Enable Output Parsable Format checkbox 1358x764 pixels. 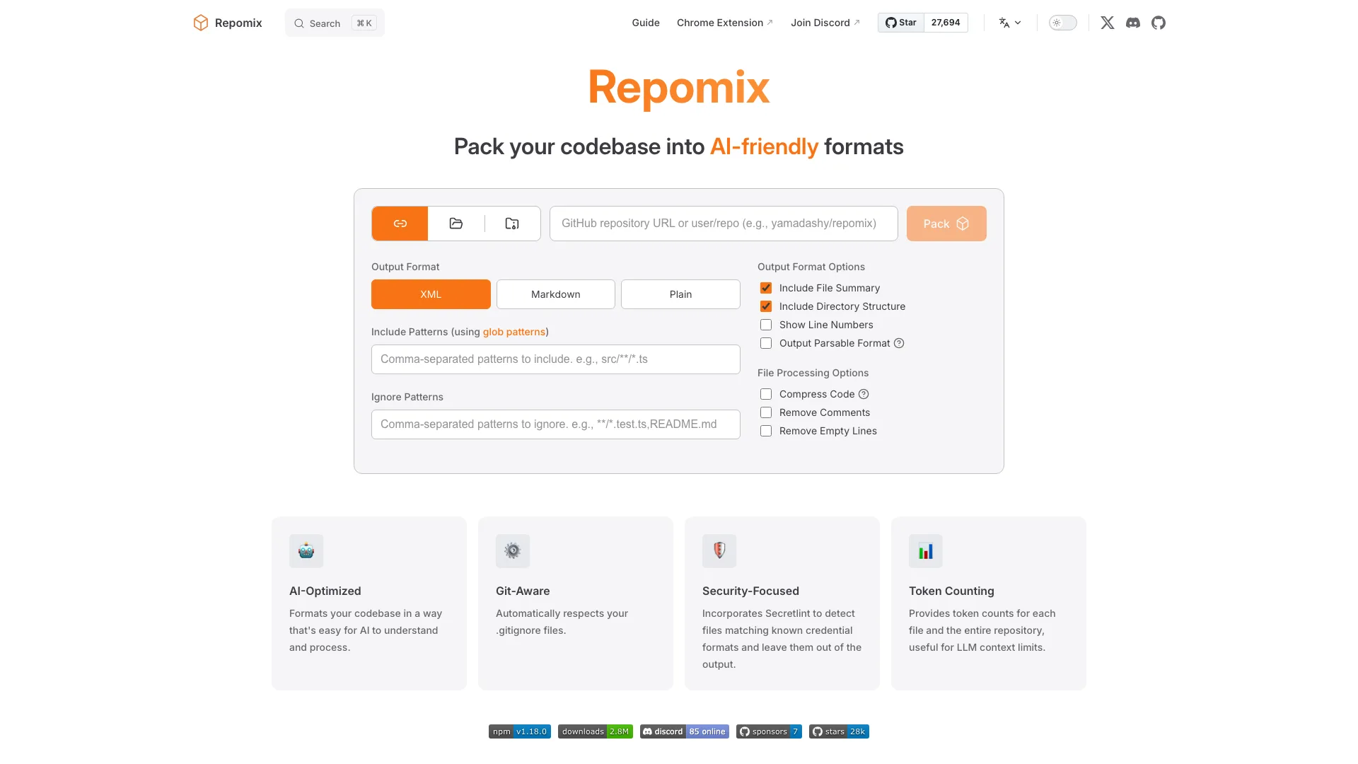(x=766, y=343)
